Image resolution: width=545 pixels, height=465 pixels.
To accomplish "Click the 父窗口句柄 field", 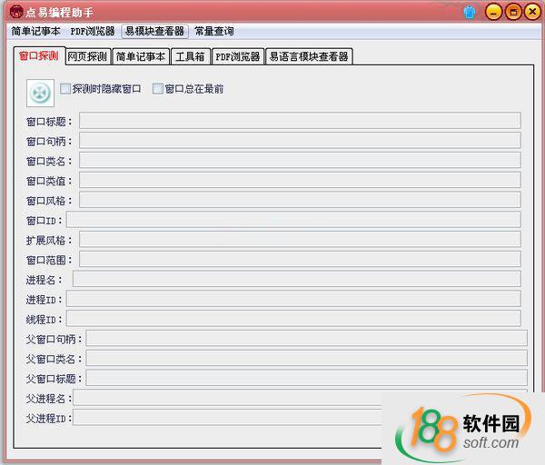I will click(x=306, y=339).
